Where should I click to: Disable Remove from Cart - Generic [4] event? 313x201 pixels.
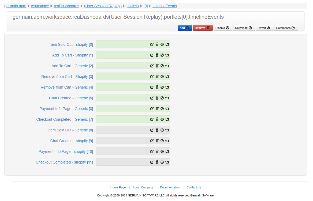pos(162,87)
